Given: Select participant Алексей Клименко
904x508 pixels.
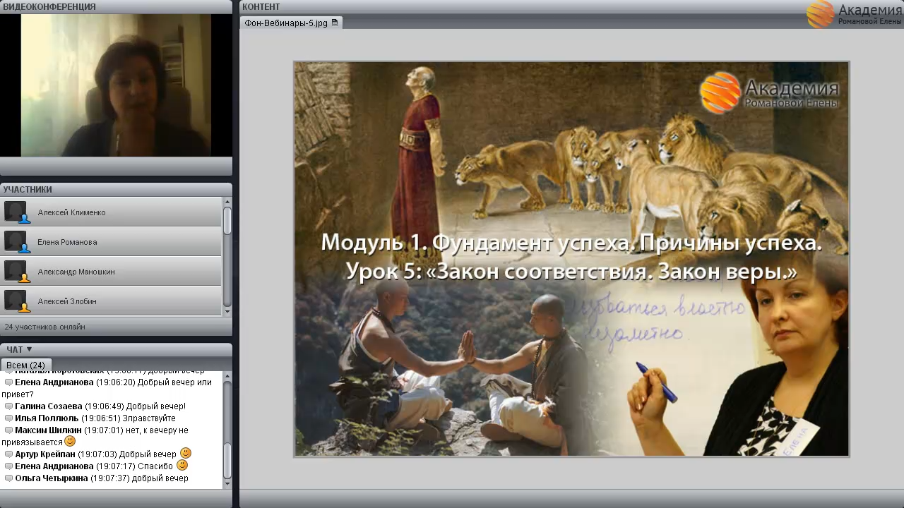Looking at the screenshot, I should pos(112,212).
